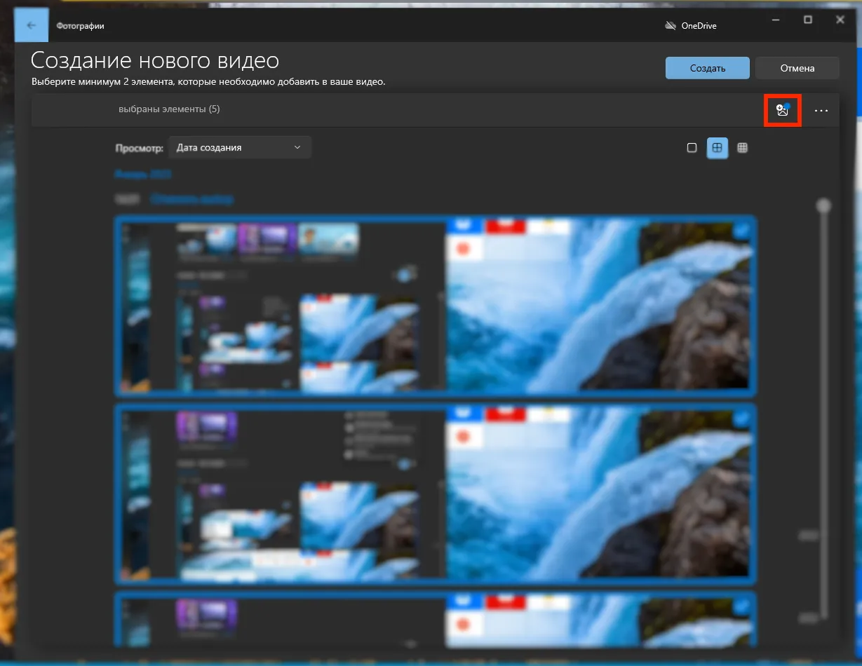862x666 pixels.
Task: Switch to small dense grid view
Action: pos(742,148)
